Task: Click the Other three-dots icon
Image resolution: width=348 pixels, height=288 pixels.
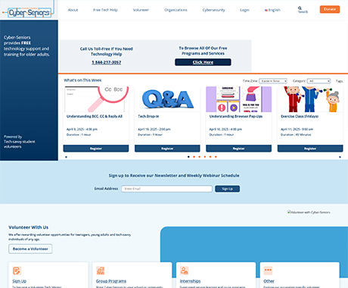Action: (x=268, y=271)
